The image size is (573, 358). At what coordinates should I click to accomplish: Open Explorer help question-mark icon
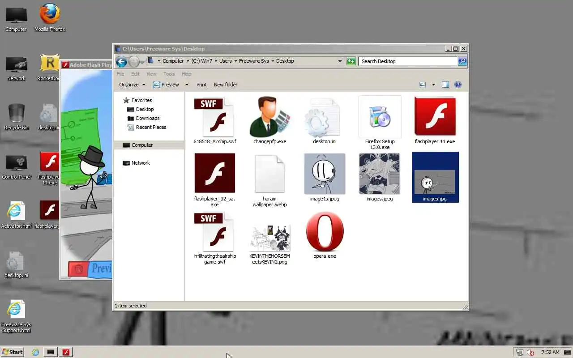tap(458, 85)
